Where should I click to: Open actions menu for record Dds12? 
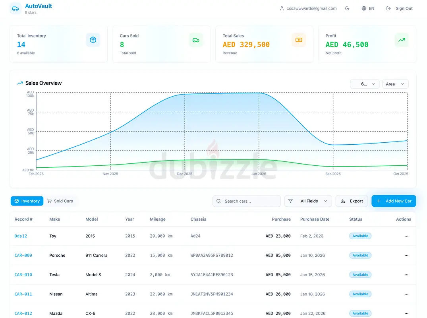point(406,236)
